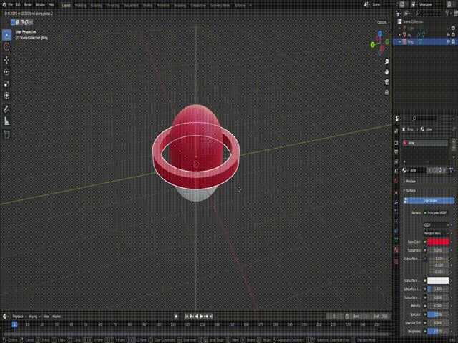Click the hand pan view icon

click(386, 71)
